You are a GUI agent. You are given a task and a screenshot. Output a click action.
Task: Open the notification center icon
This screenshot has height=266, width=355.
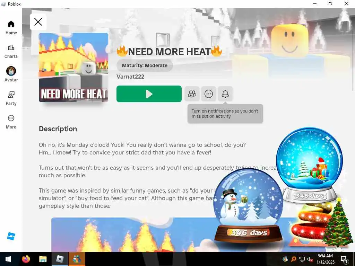[344, 259]
